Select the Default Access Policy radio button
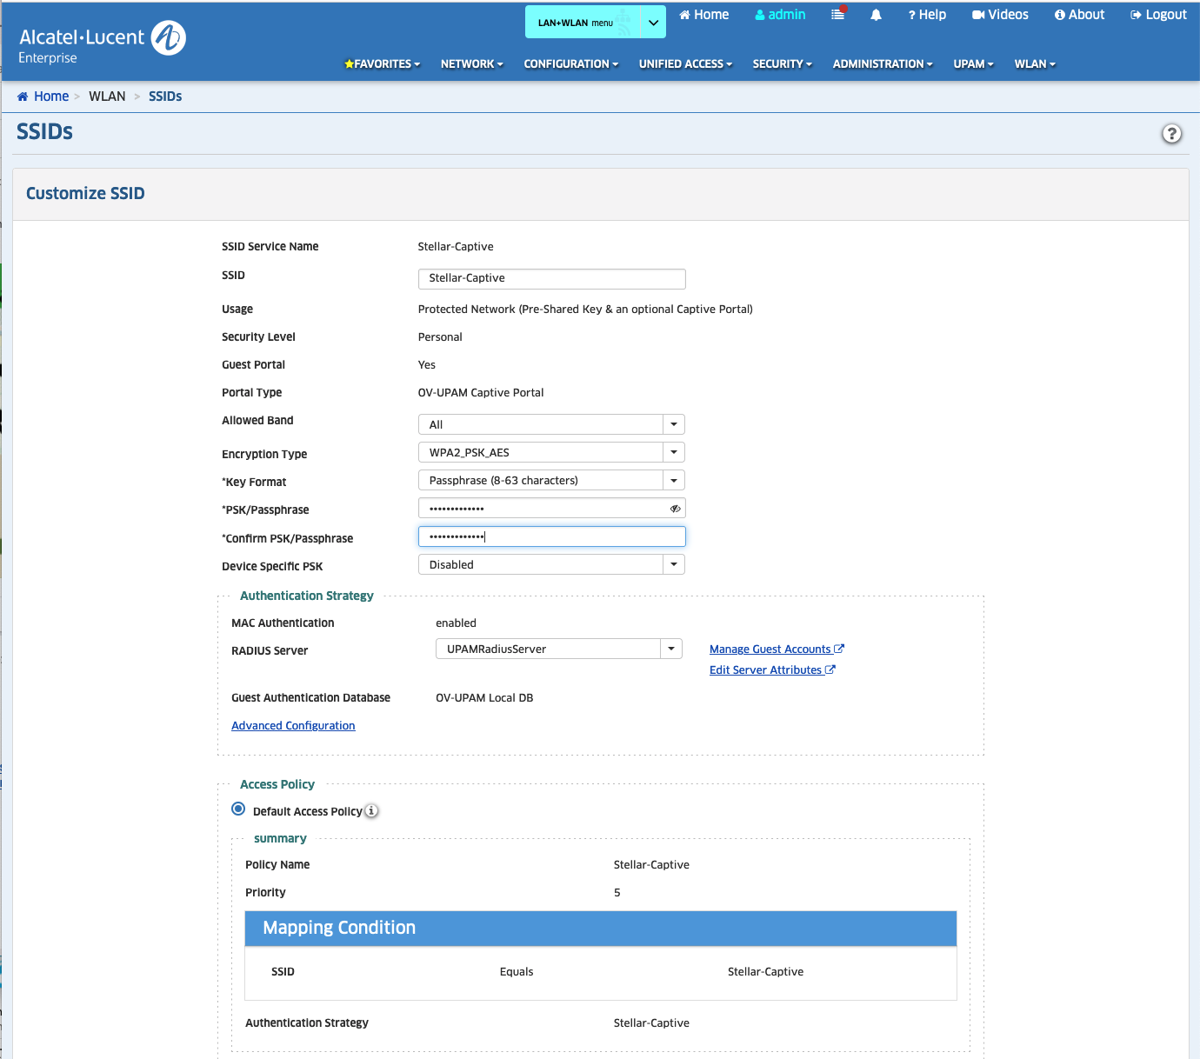 [238, 809]
